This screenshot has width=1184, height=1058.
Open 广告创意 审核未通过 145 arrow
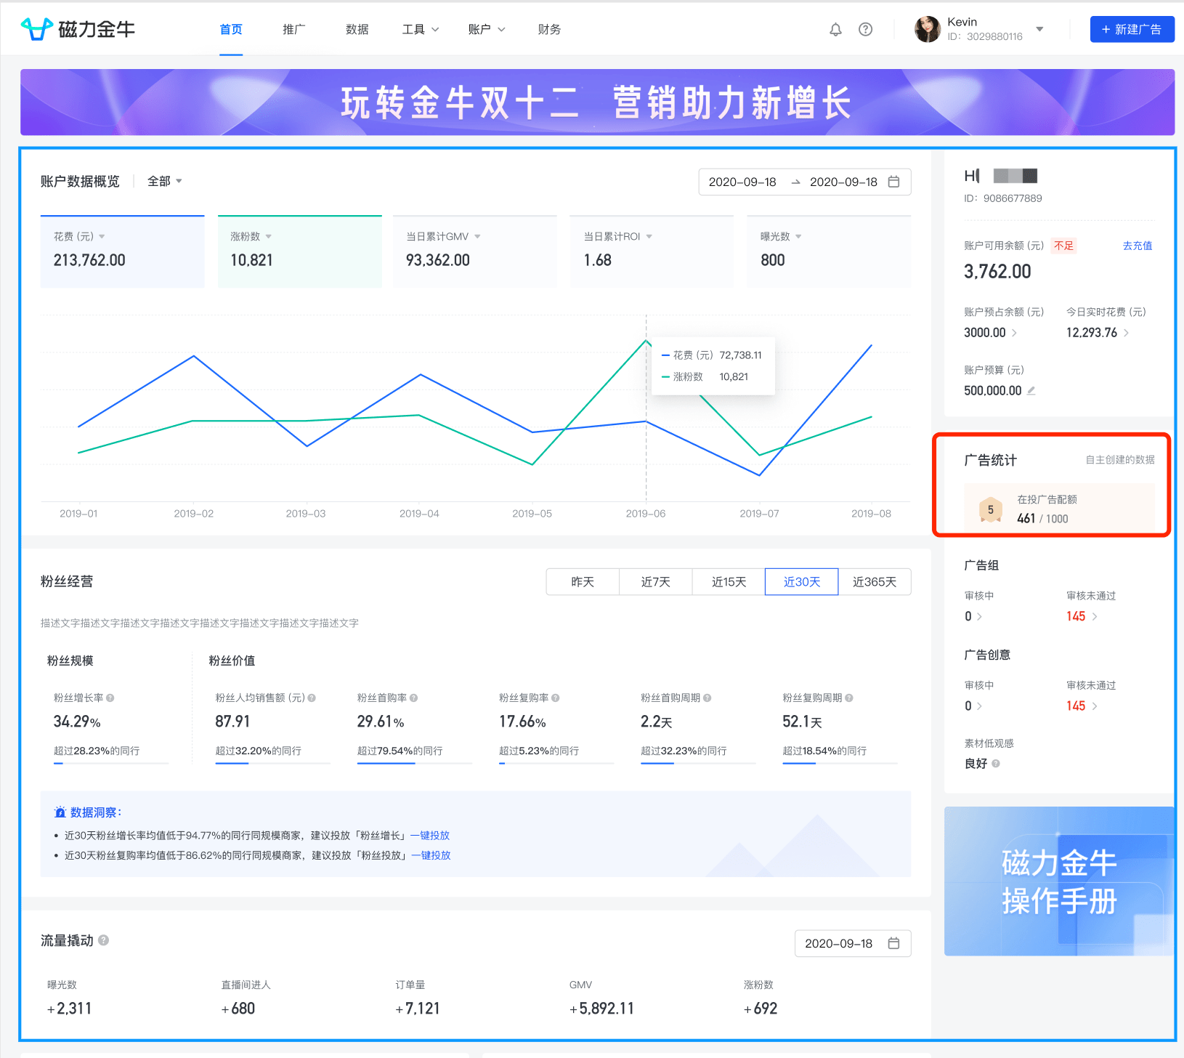(1095, 706)
